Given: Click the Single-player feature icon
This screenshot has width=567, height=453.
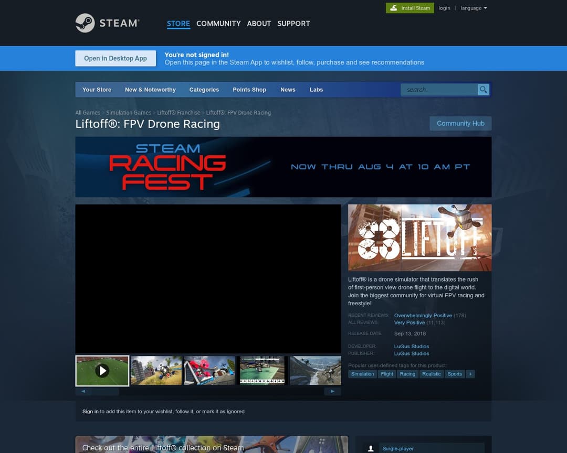Looking at the screenshot, I should [x=371, y=448].
